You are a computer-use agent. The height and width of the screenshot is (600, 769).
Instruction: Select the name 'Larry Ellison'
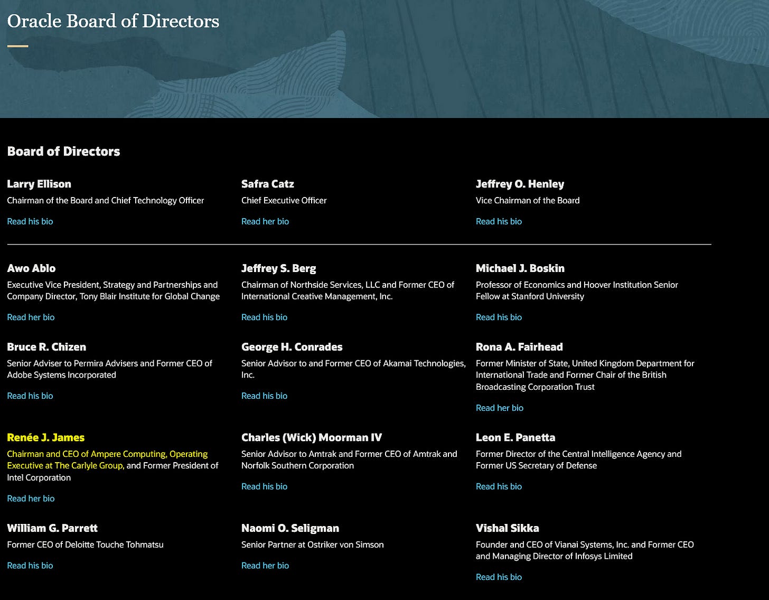click(39, 184)
